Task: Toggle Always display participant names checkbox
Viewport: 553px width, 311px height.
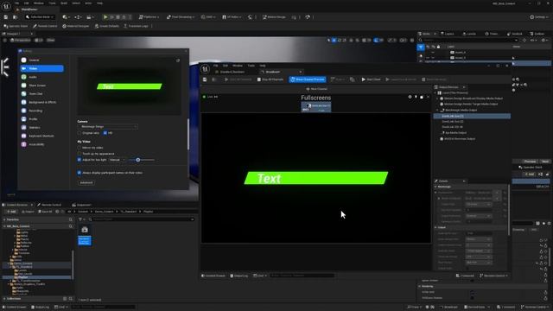Action: [79, 173]
